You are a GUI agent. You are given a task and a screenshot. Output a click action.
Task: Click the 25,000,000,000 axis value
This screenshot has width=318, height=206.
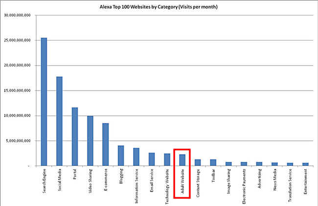click(17, 40)
